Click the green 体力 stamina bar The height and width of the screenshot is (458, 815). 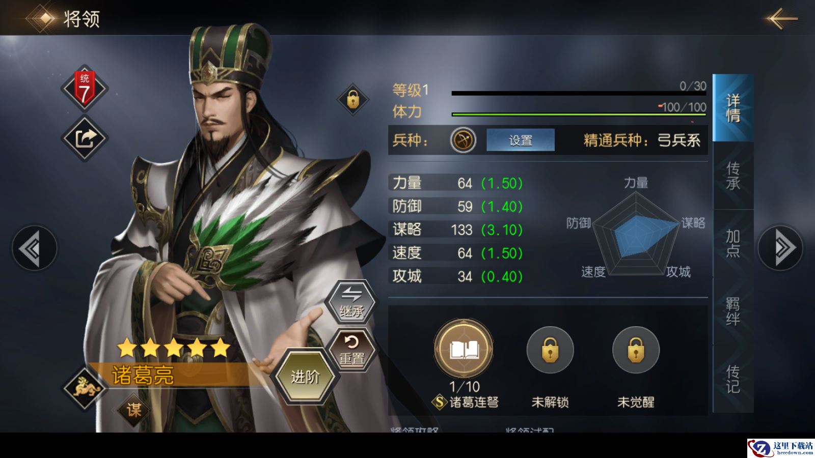tap(579, 114)
